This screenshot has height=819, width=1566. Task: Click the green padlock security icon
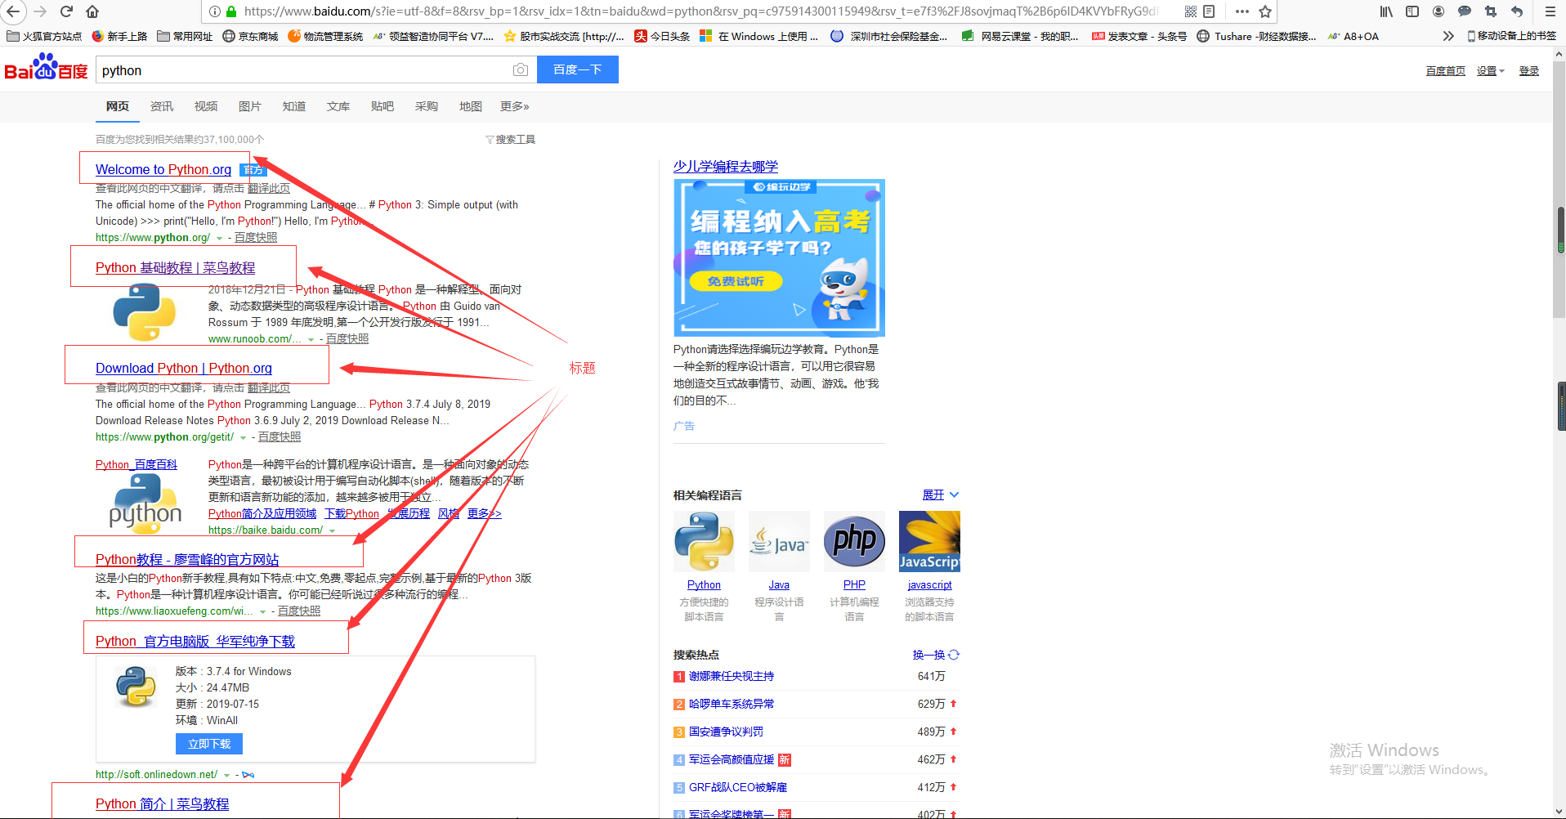[x=231, y=11]
